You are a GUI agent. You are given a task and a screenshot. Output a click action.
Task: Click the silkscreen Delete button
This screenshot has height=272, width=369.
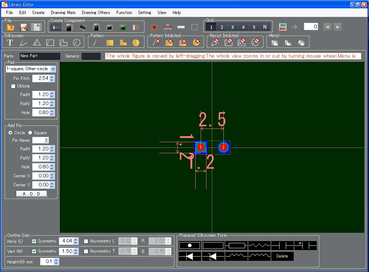click(282, 256)
